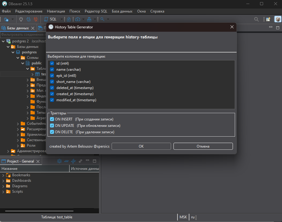Uncheck the modified_at (timestamp) column
The image size is (282, 222).
point(52,100)
